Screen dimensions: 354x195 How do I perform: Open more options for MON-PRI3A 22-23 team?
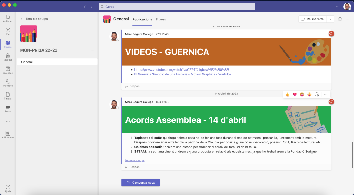tap(92, 50)
